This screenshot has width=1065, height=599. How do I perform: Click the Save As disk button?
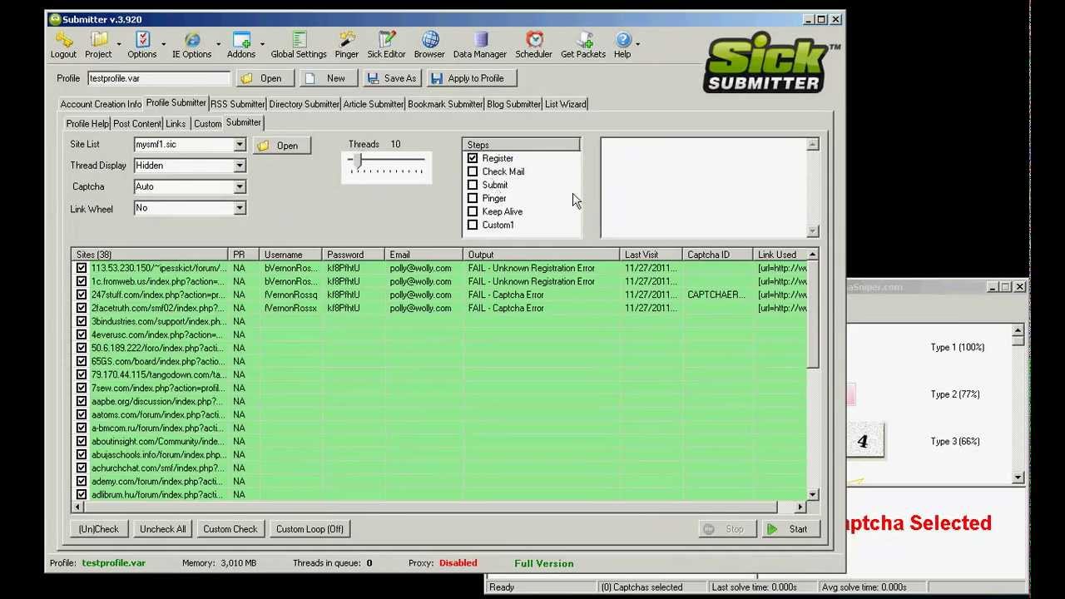(x=392, y=78)
